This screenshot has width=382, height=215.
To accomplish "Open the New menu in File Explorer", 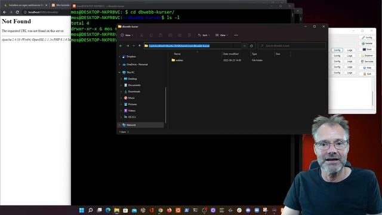I will [x=127, y=35].
